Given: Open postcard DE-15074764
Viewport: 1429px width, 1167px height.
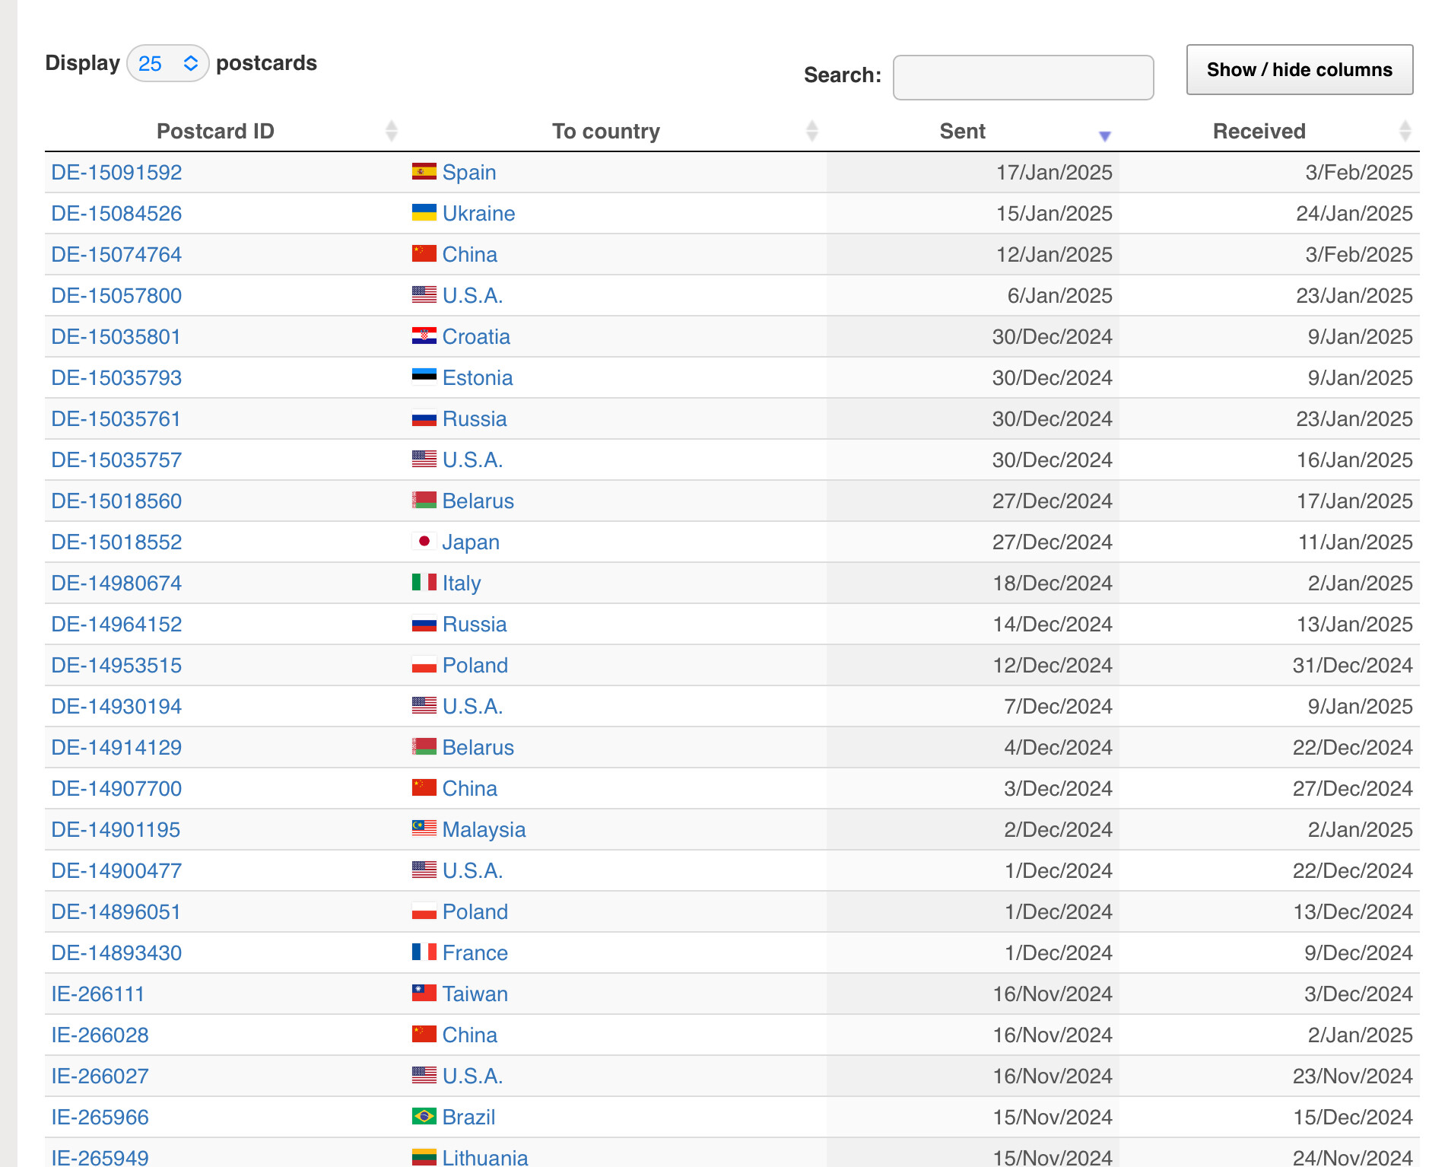Looking at the screenshot, I should (116, 254).
